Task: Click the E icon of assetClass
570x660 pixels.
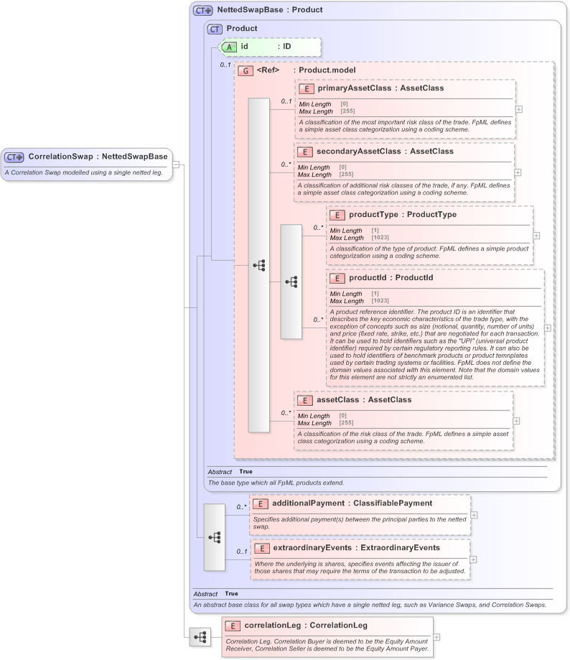Action: (305, 400)
